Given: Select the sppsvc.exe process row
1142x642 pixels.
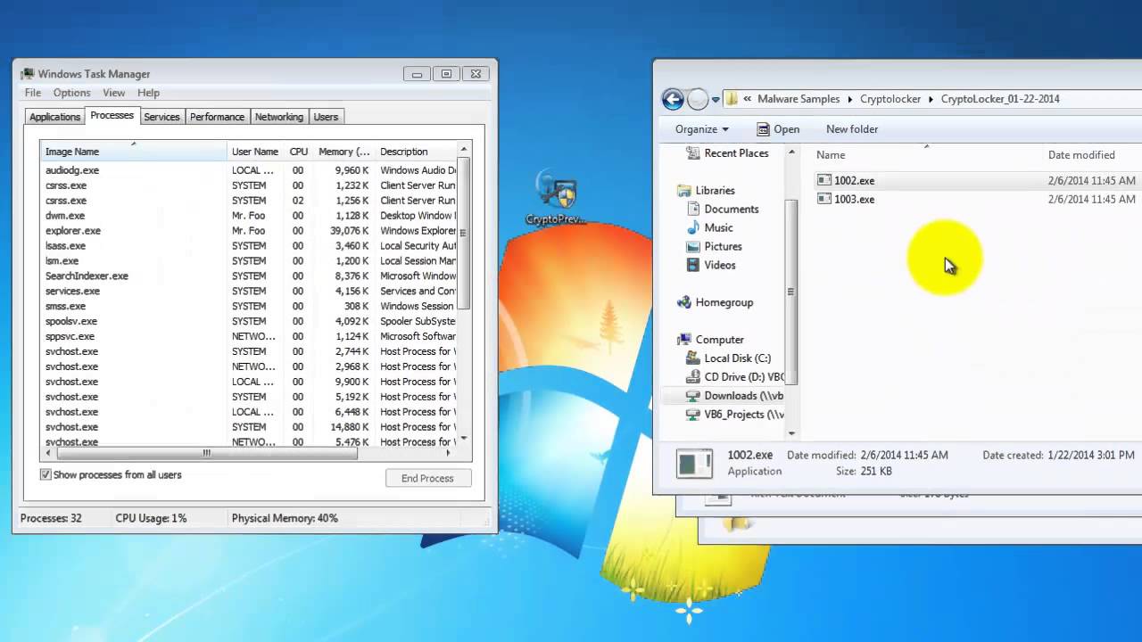Looking at the screenshot, I should (x=249, y=336).
